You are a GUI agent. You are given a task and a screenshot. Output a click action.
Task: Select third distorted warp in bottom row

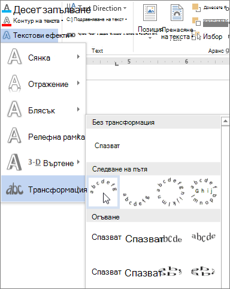pos(170,271)
